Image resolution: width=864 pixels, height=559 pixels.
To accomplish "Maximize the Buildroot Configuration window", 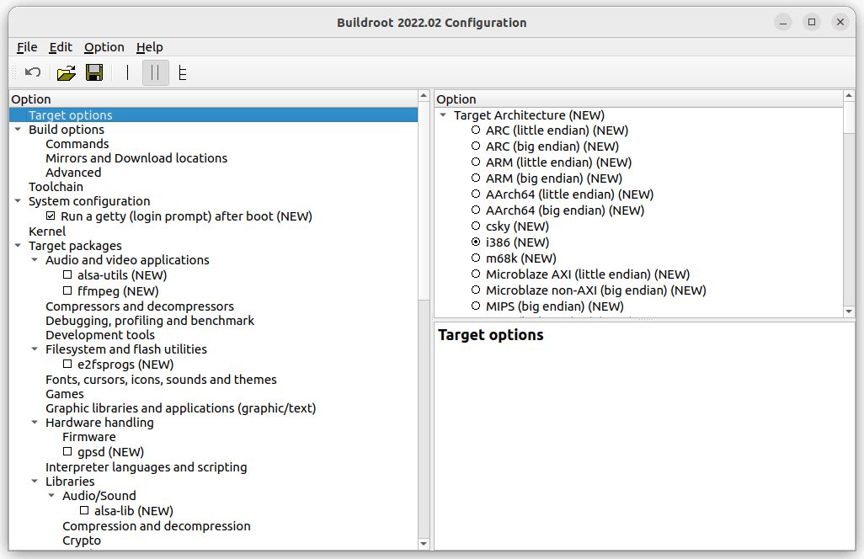I will (x=812, y=23).
